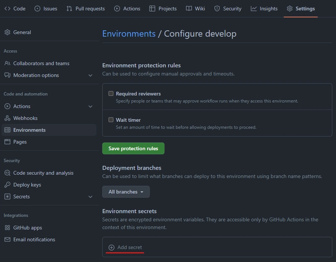The width and height of the screenshot is (336, 262).
Task: Open the Insights tab
Action: 264,8
